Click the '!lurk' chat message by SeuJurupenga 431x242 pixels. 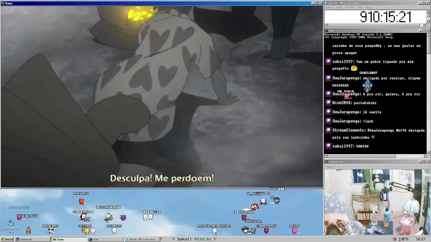368,121
